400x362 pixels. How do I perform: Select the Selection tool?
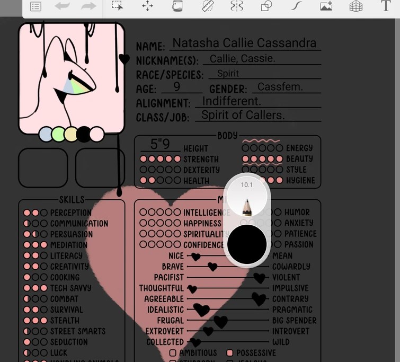coord(117,6)
